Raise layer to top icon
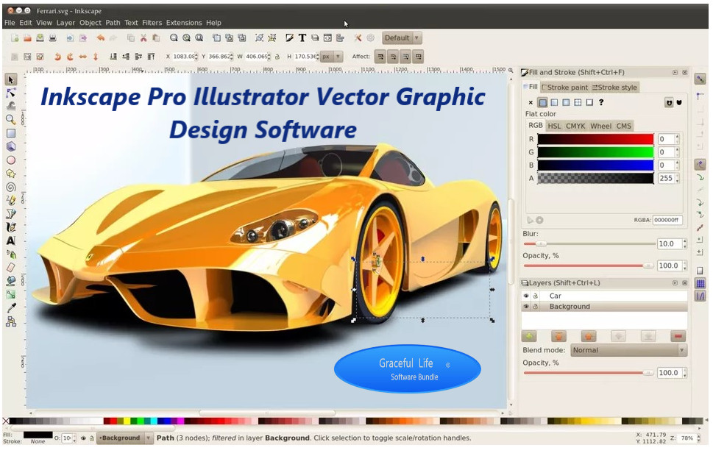This screenshot has height=456, width=713. (x=559, y=336)
